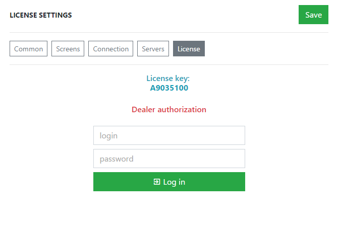Place cursor in dealer login text box
The image size is (339, 231).
(x=169, y=135)
